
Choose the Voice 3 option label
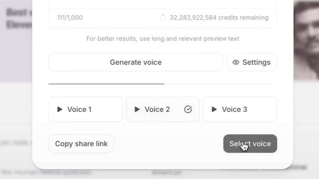pos(234,110)
